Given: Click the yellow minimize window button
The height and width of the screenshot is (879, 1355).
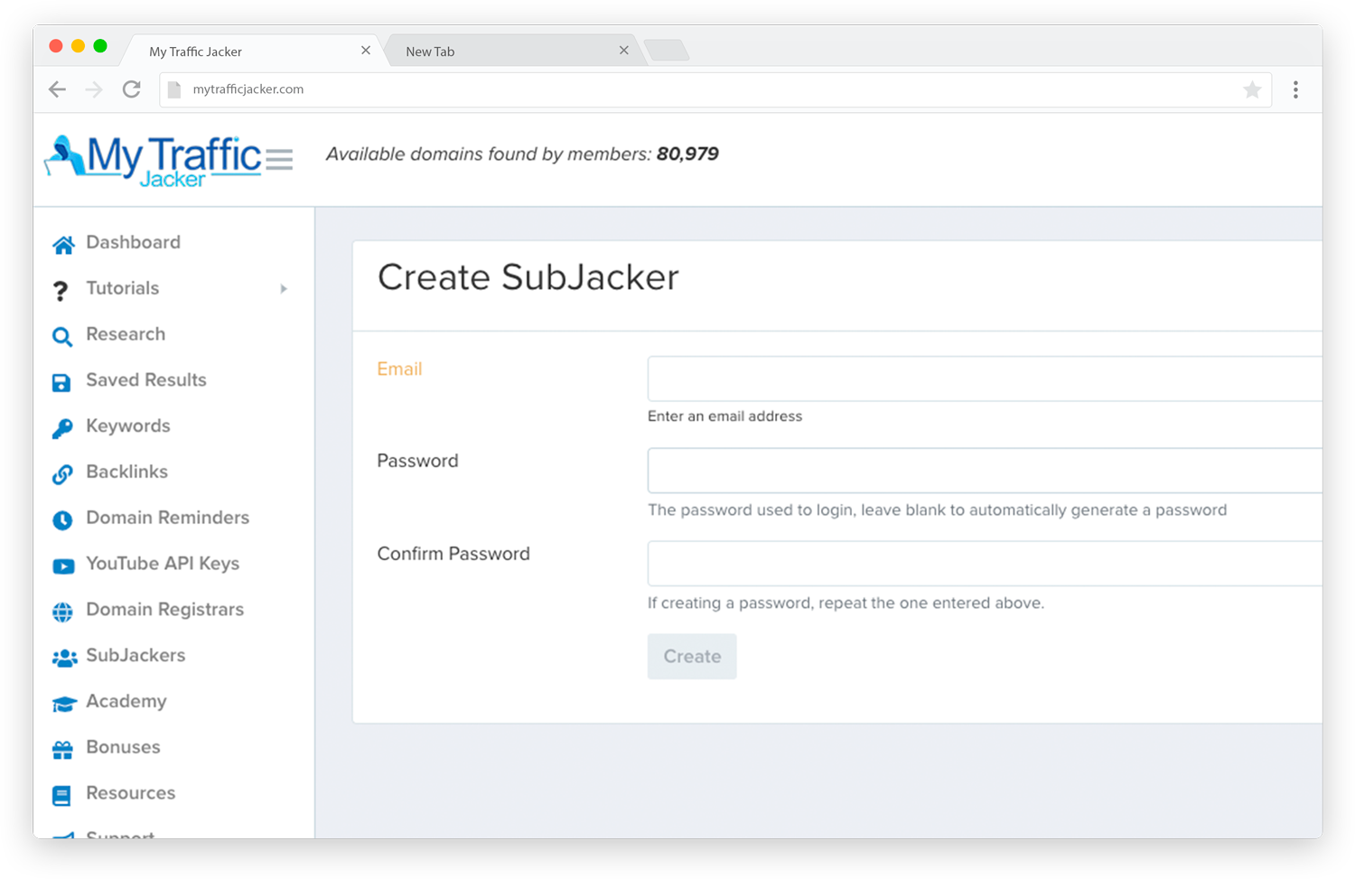Looking at the screenshot, I should coord(78,46).
